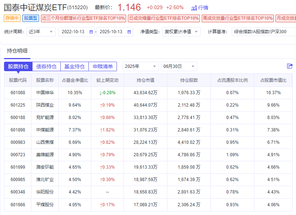Click stock name 中国神华

(45, 93)
